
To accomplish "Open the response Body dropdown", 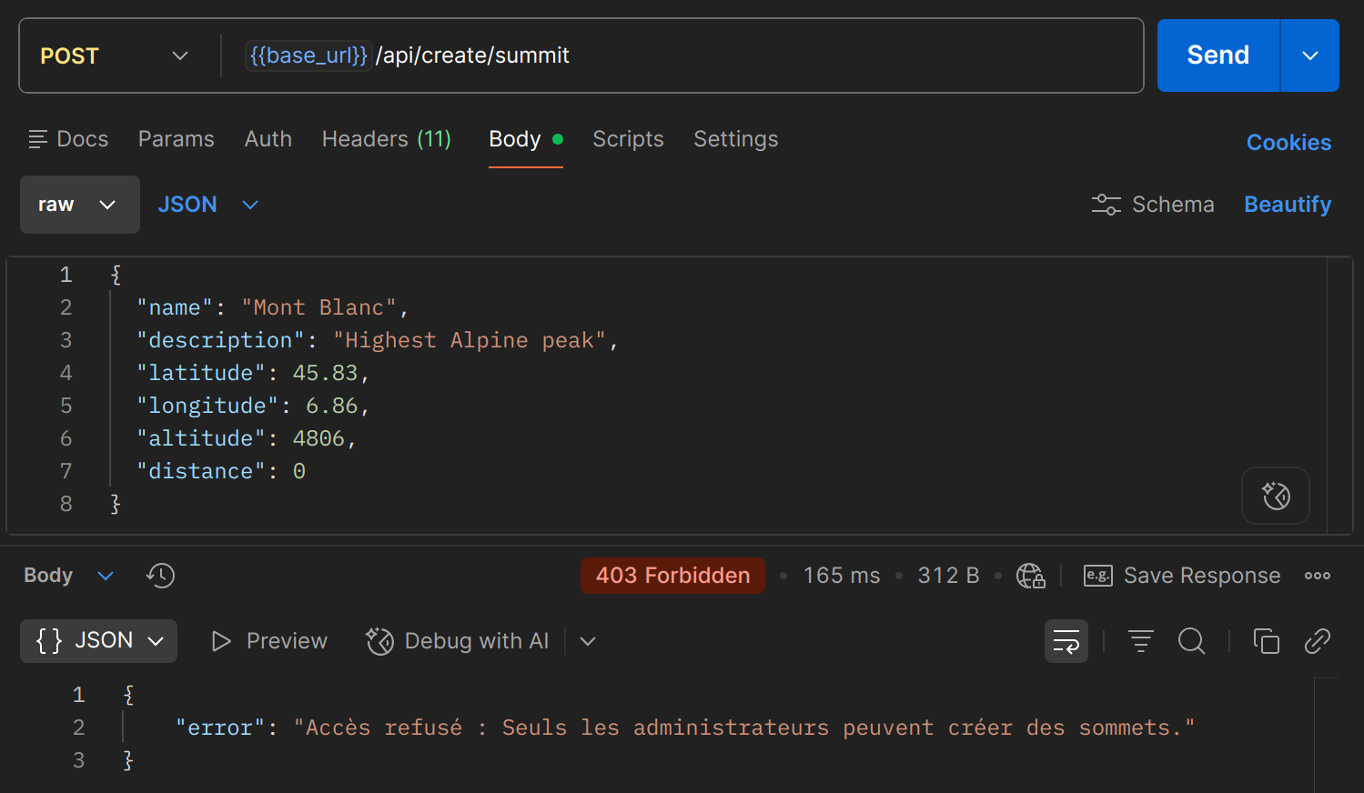I will click(68, 576).
